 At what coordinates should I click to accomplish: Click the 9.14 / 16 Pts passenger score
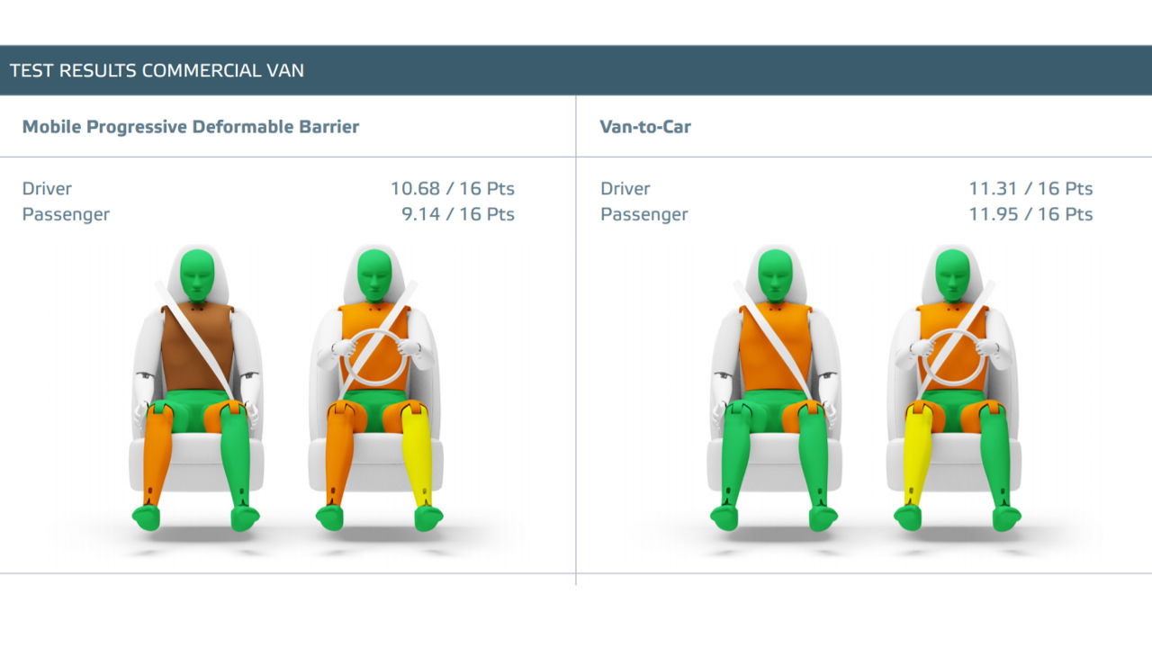tap(457, 214)
